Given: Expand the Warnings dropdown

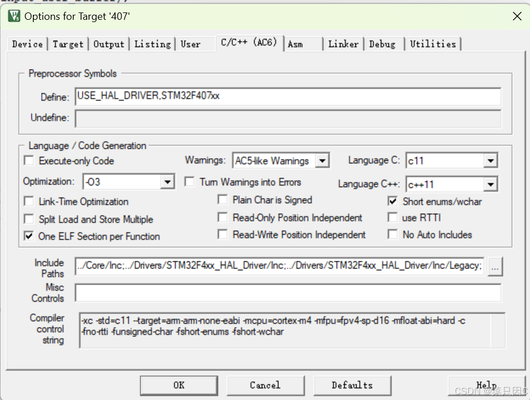Looking at the screenshot, I should click(322, 161).
